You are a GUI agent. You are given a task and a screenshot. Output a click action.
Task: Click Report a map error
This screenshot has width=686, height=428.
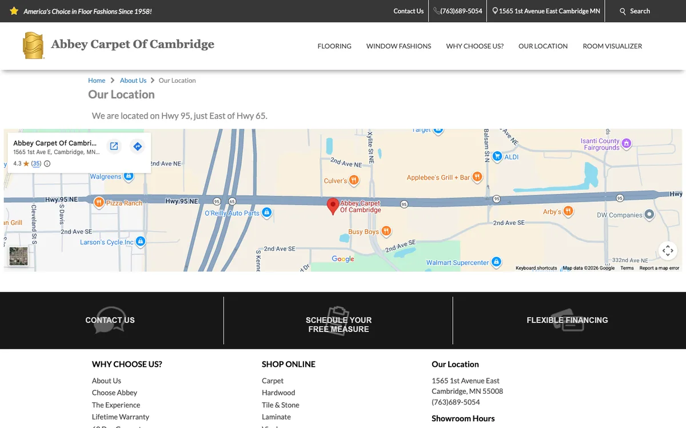tap(659, 268)
